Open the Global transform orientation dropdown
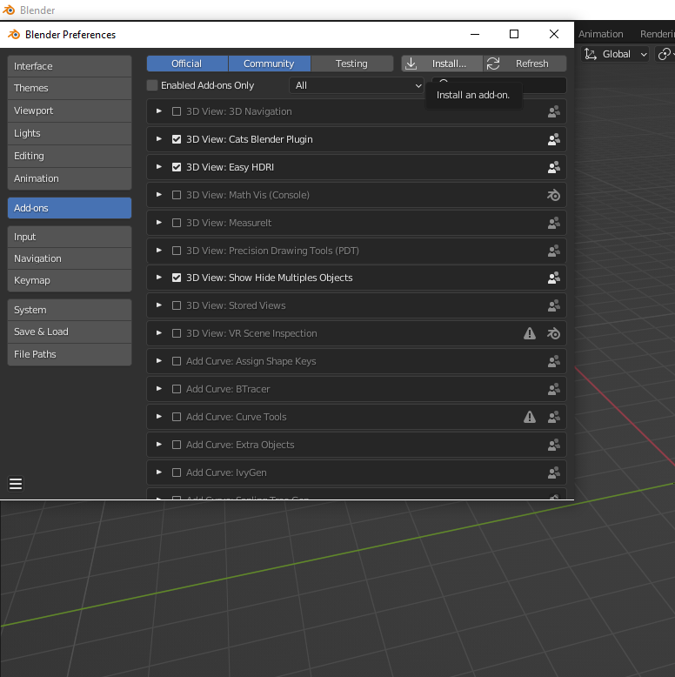This screenshot has width=675, height=677. point(616,54)
